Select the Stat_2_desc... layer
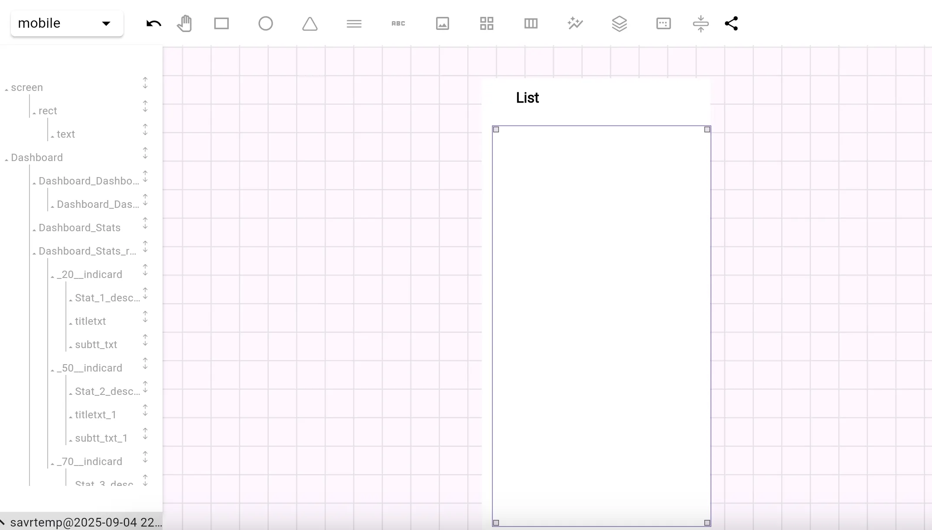932x530 pixels. coord(108,391)
